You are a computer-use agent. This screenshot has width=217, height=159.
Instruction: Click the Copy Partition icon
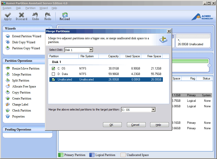(x=8, y=92)
